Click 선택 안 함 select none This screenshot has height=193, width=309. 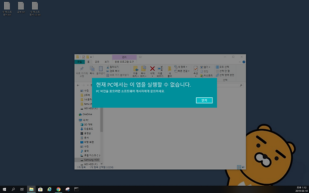(223, 71)
